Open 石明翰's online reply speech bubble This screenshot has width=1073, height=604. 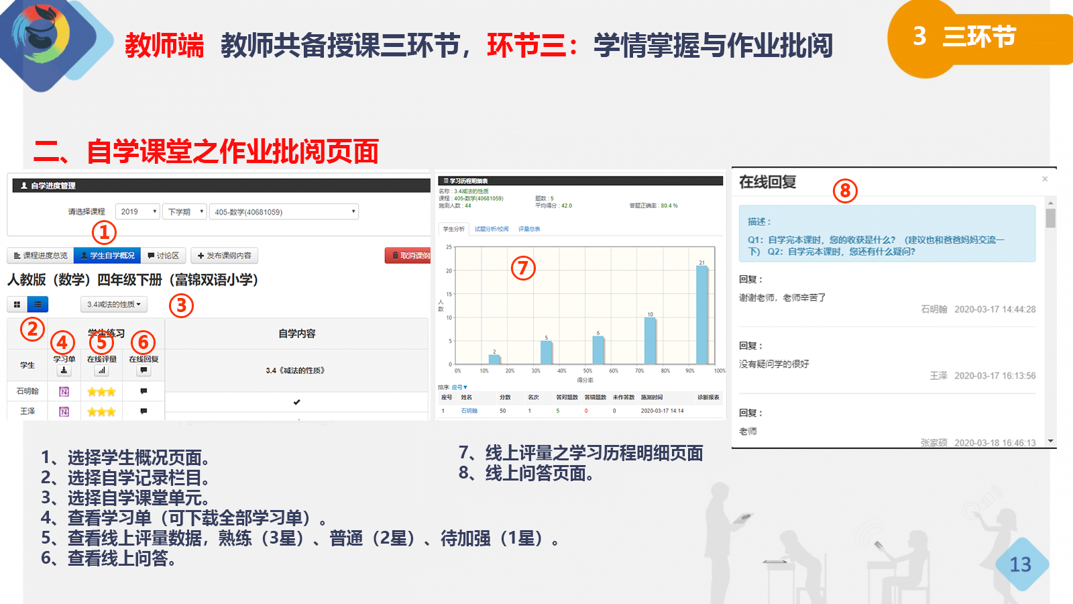[144, 391]
